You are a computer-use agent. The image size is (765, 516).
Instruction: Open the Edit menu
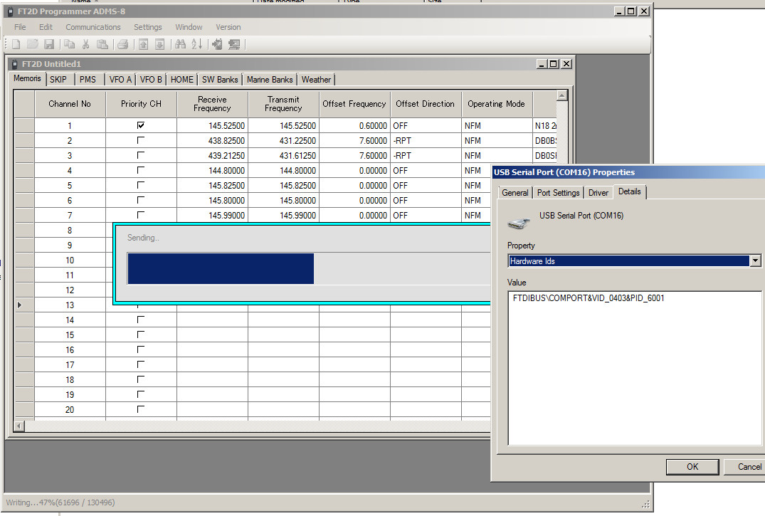coord(46,27)
